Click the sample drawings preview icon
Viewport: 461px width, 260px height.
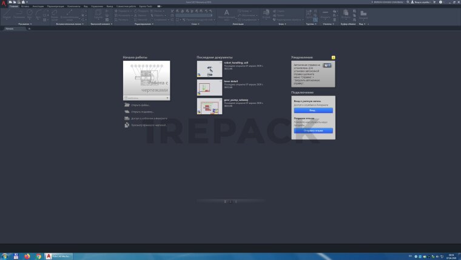point(127,125)
